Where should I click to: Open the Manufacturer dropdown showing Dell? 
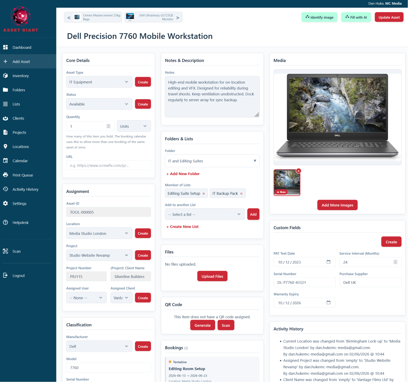coord(99,346)
